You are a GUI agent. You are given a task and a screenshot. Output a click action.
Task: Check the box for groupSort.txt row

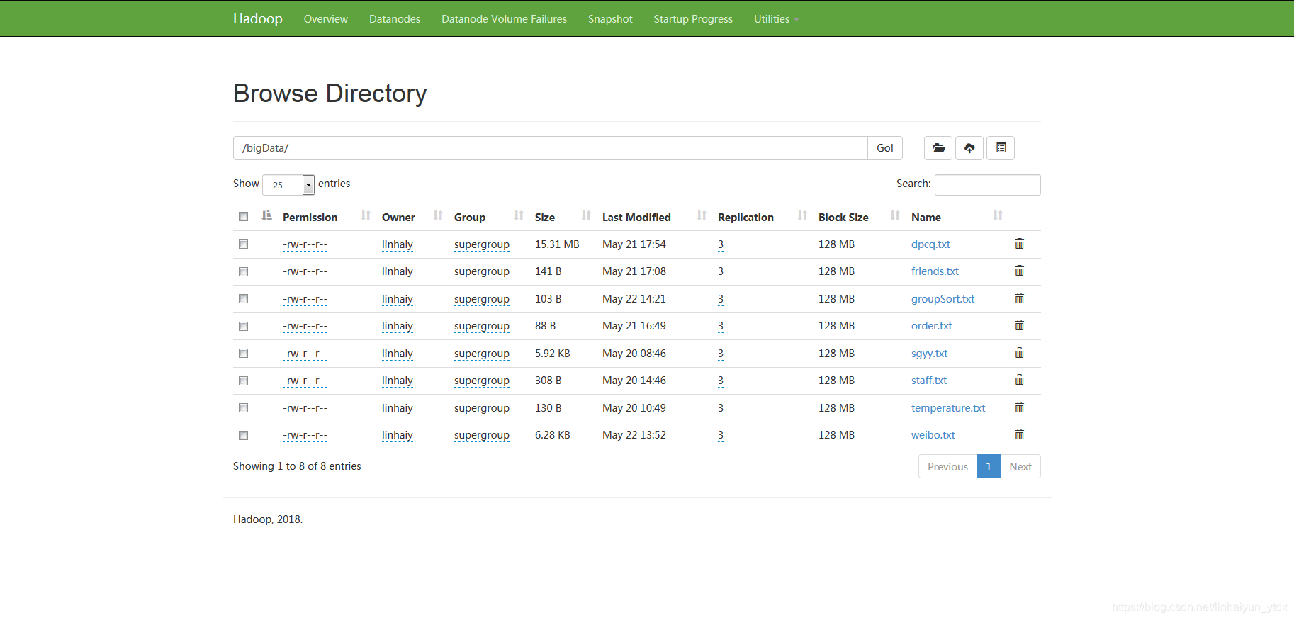click(243, 299)
